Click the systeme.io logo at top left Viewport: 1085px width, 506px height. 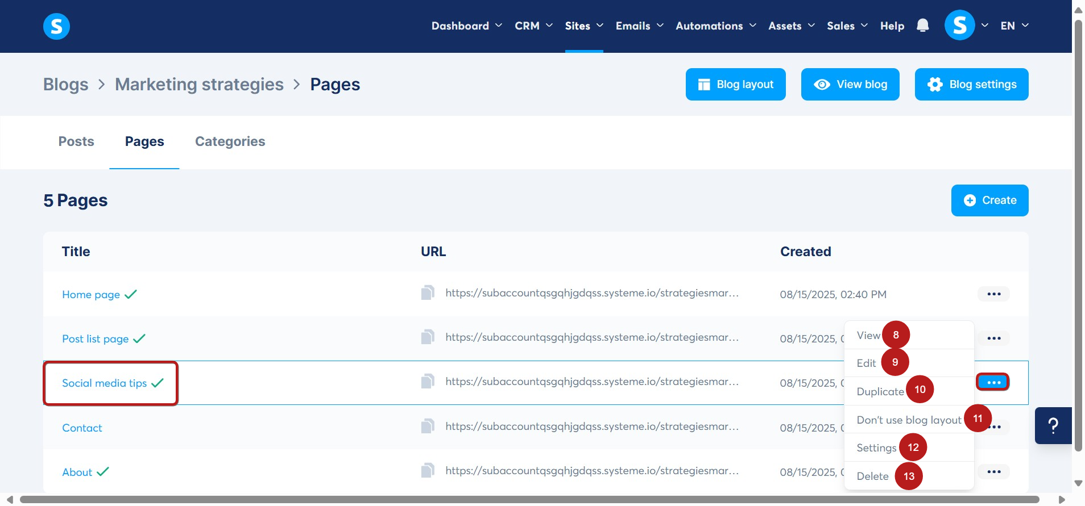[56, 26]
